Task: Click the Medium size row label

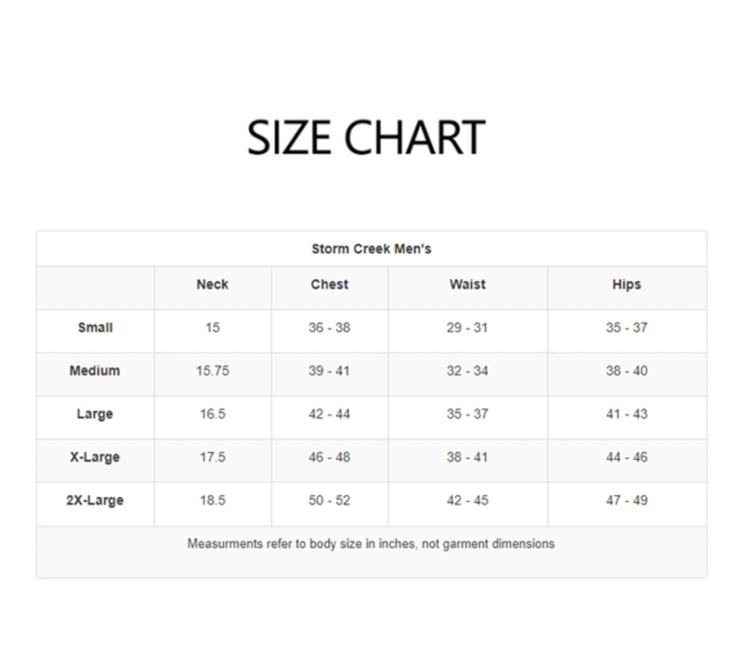Action: 94,370
